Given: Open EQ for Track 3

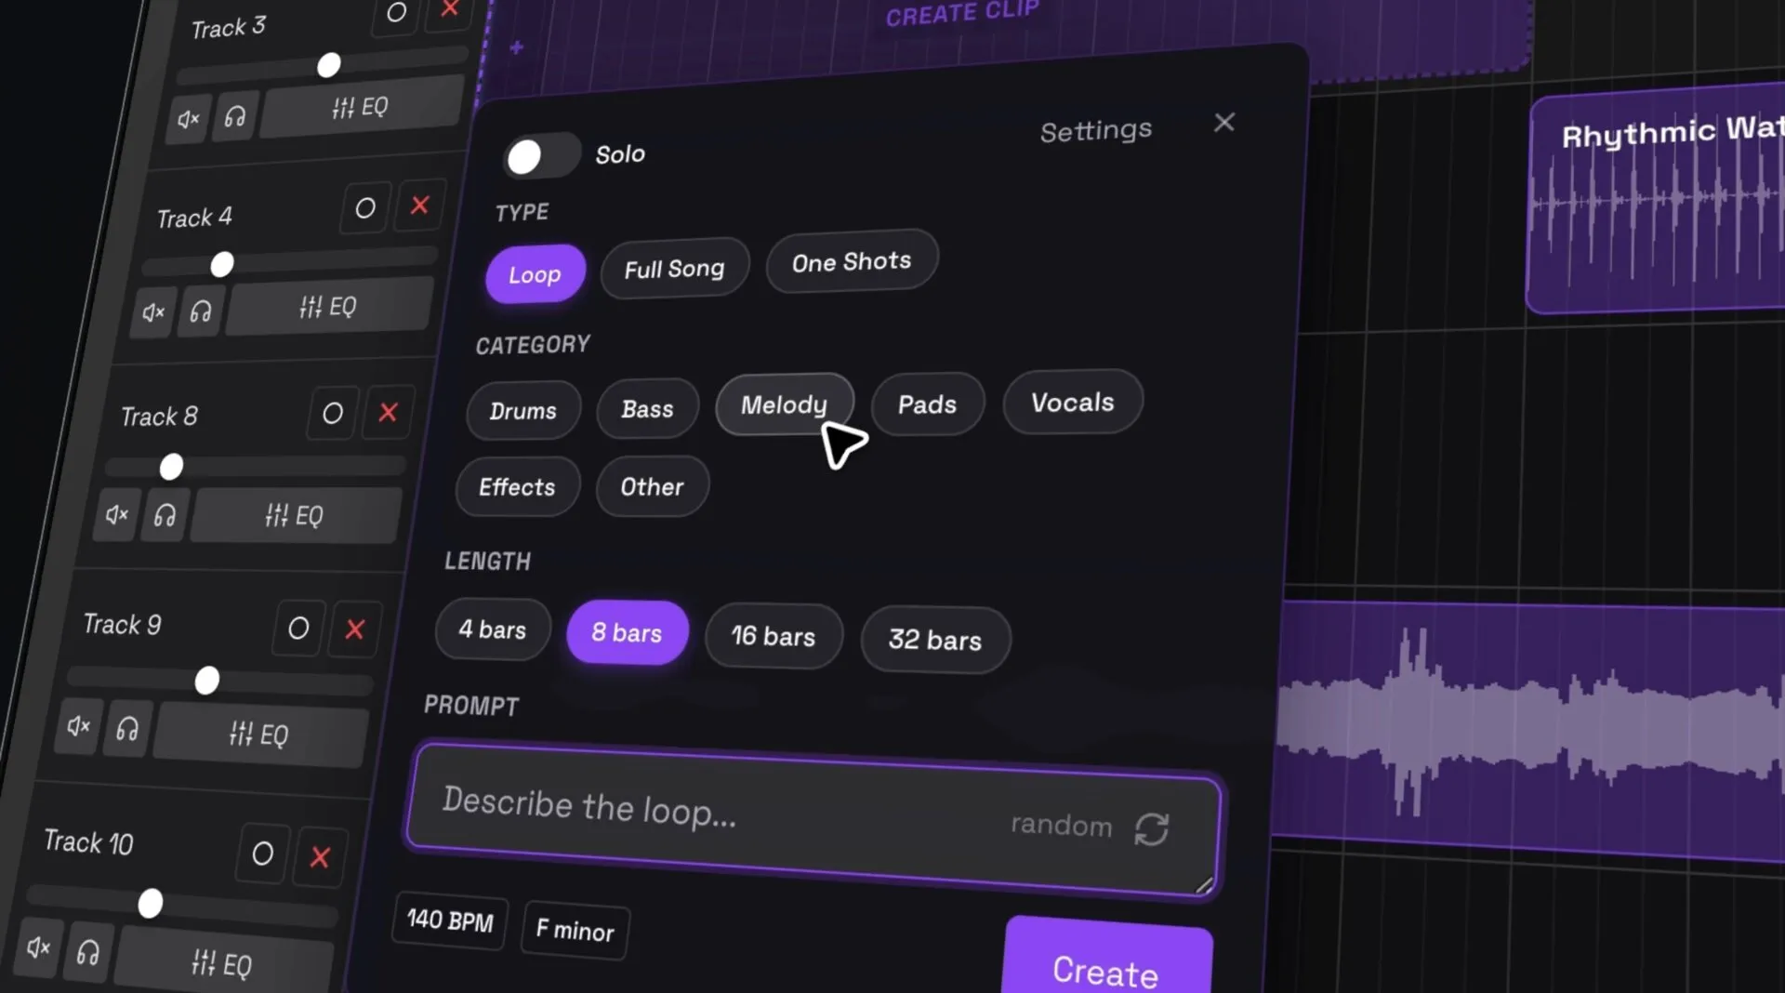Looking at the screenshot, I should [362, 106].
